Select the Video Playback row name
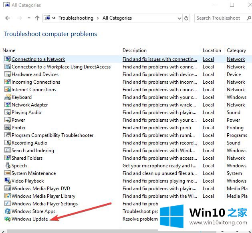This screenshot has width=252, height=233. (28, 181)
